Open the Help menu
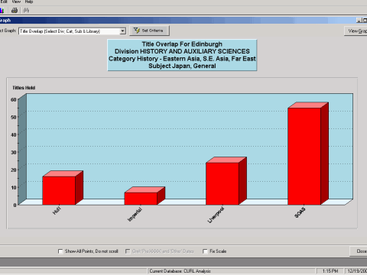Viewport: 367px width, 275px height. (x=29, y=2)
